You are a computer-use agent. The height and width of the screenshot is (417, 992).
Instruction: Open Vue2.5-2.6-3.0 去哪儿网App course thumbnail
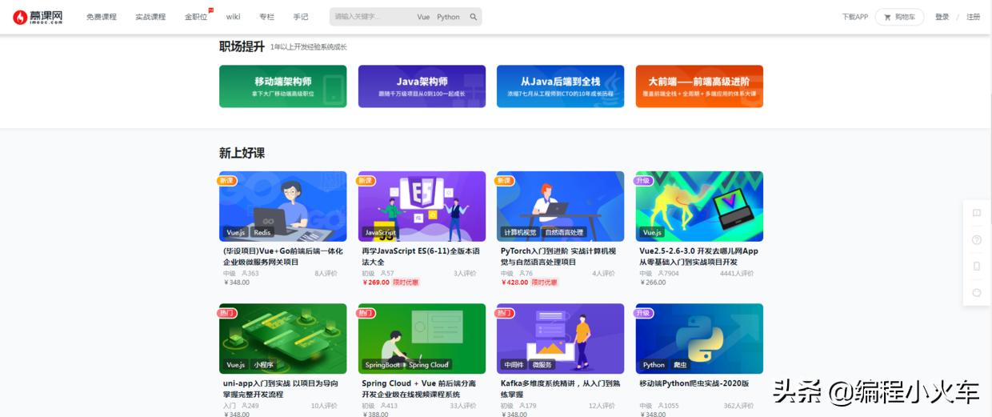point(699,206)
